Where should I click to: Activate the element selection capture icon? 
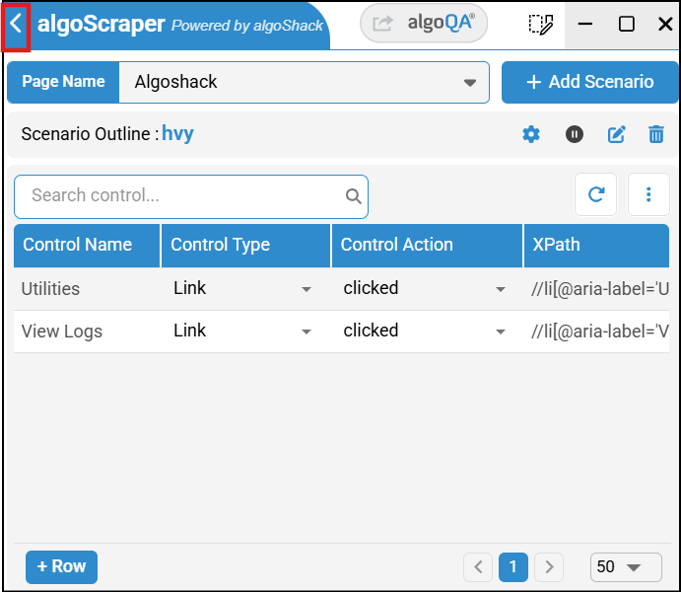(540, 25)
